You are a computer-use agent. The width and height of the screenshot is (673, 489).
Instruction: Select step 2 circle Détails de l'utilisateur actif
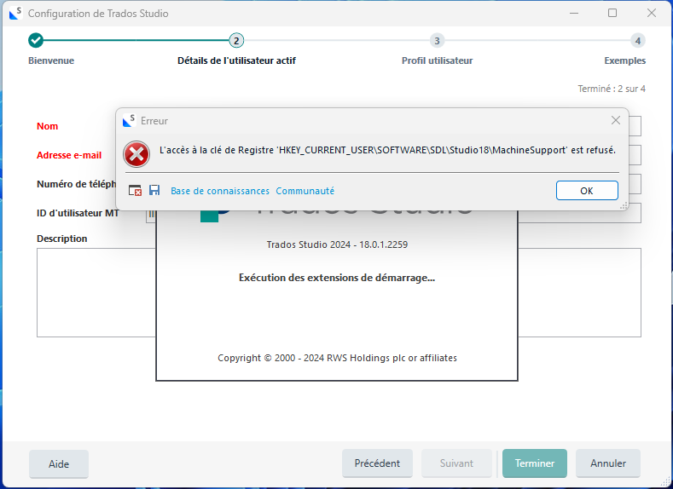tap(236, 41)
